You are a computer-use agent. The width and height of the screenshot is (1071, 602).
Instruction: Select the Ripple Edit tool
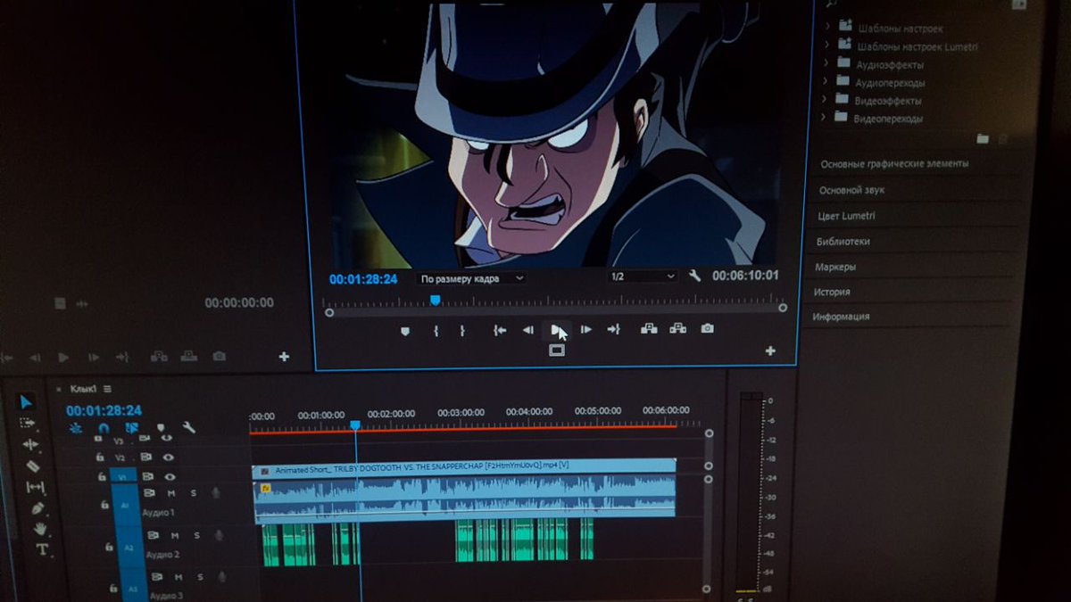[30, 444]
